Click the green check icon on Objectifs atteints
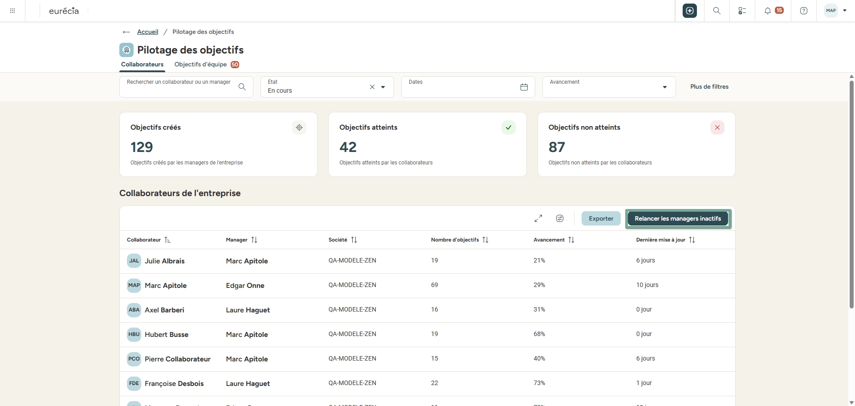855x406 pixels. [509, 127]
